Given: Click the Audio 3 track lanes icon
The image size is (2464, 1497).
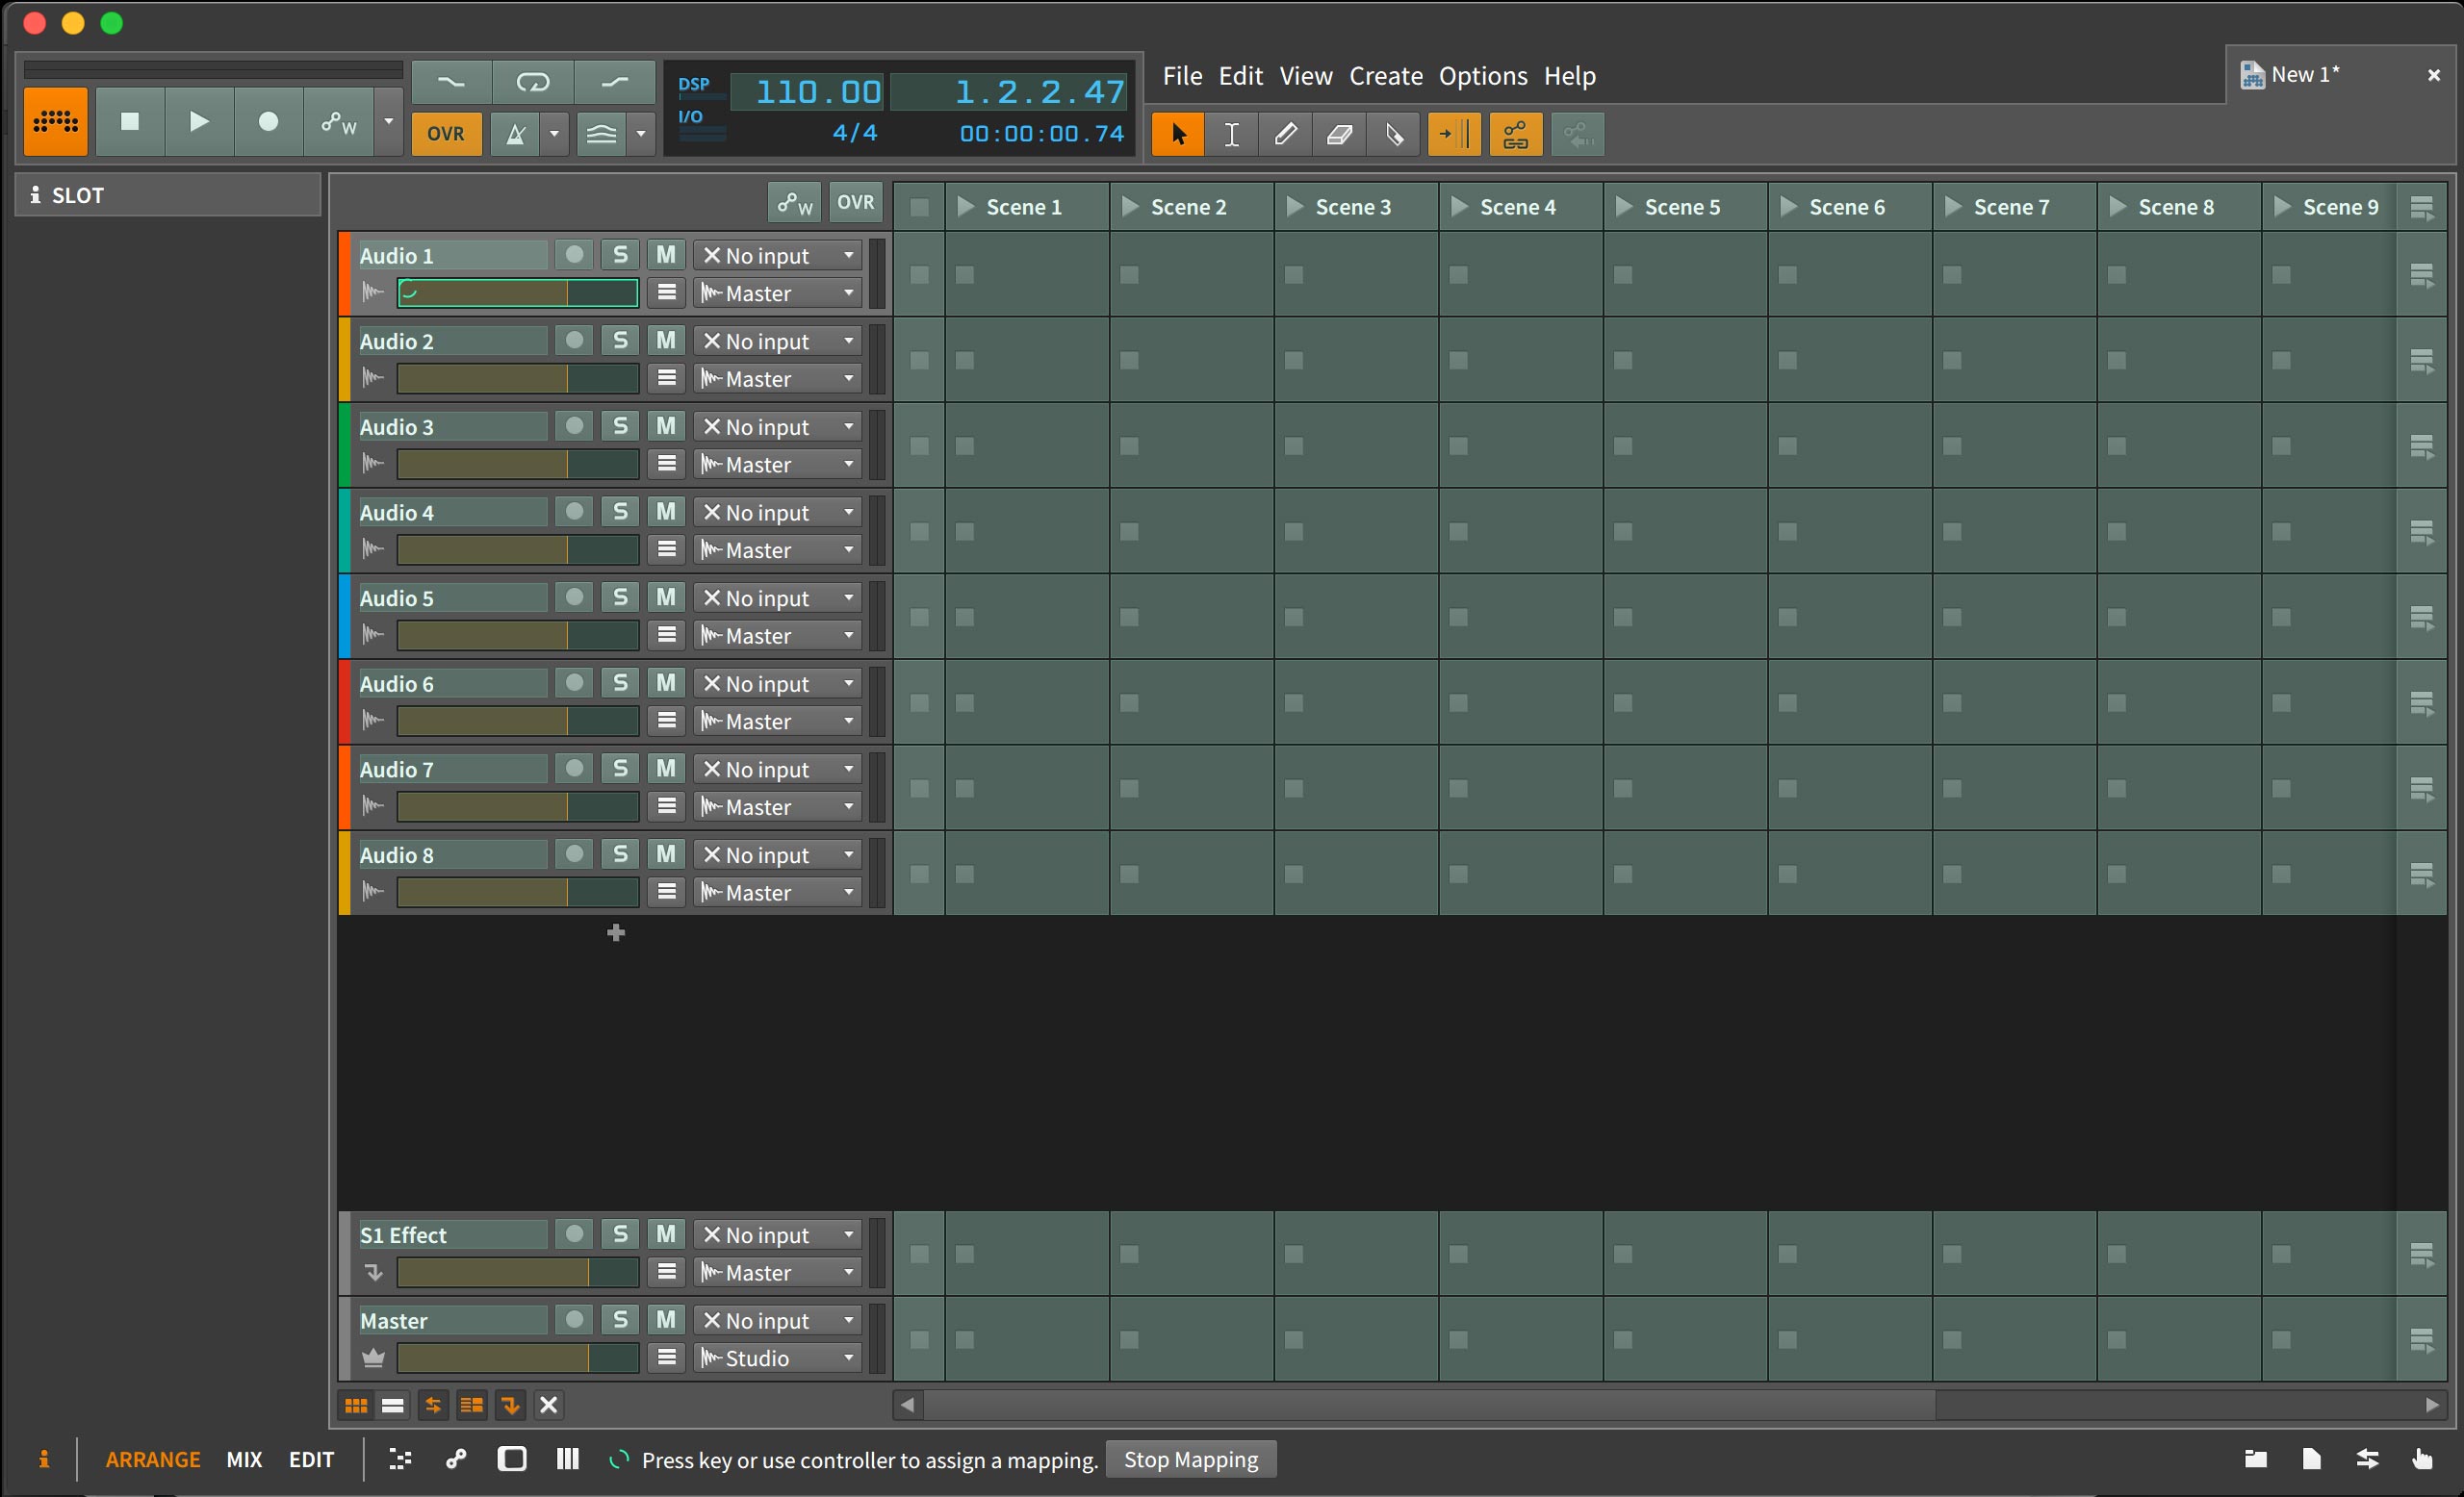Looking at the screenshot, I should pyautogui.click(x=666, y=464).
